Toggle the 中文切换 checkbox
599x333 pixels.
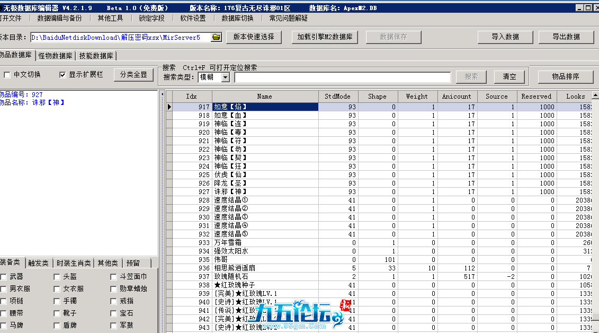[x=7, y=75]
